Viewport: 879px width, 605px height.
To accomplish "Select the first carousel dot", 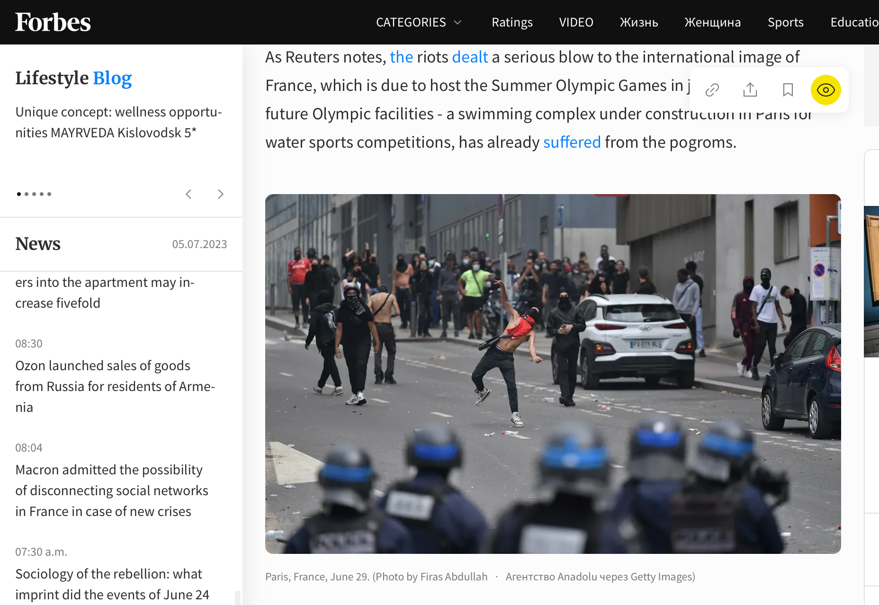I will (19, 194).
